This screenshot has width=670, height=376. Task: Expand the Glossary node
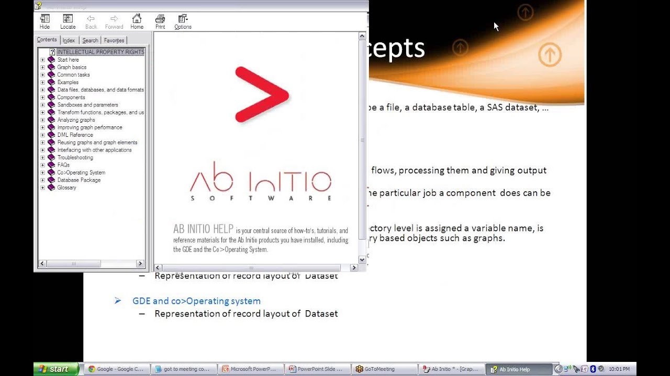point(43,187)
